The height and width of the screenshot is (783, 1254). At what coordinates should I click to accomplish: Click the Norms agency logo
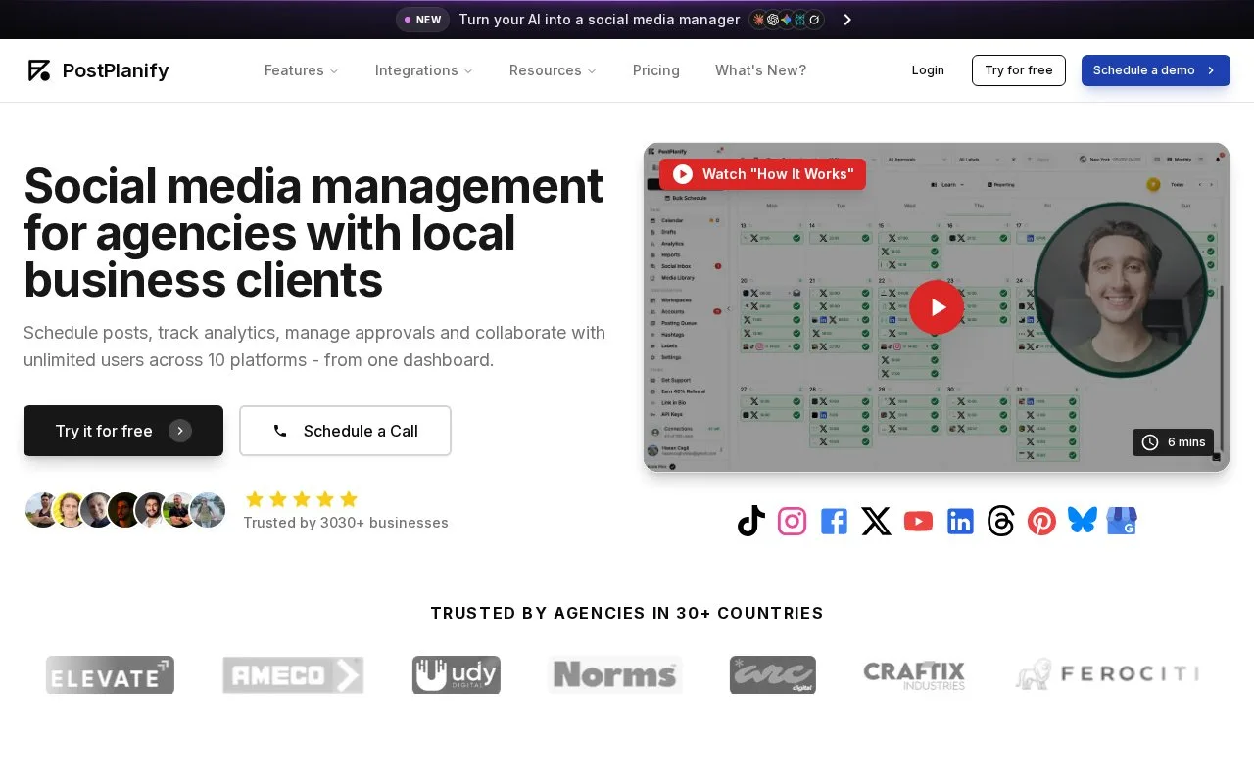click(x=615, y=674)
